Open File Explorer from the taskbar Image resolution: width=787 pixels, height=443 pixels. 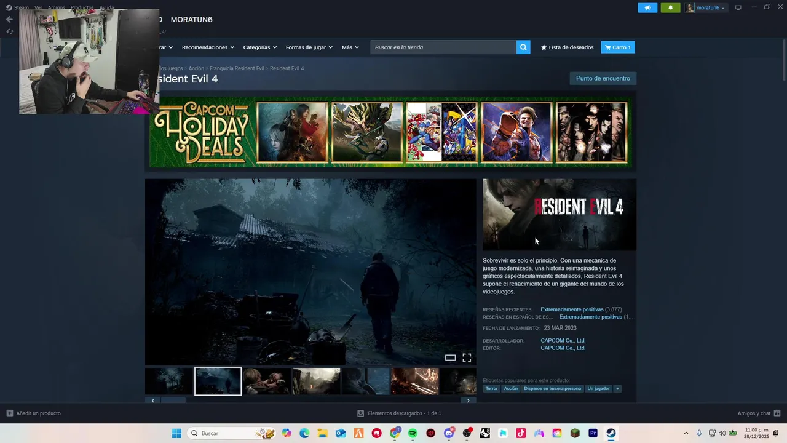[322, 433]
